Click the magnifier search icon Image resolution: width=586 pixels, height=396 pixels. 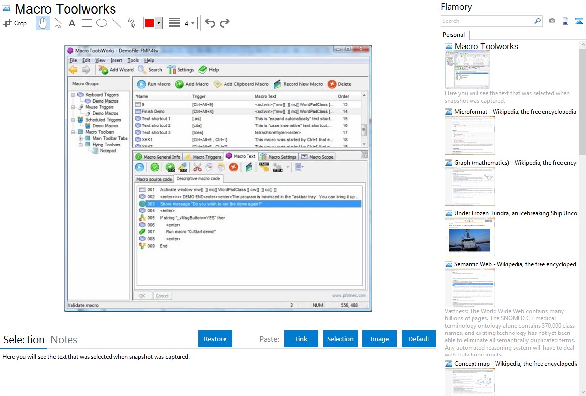pos(538,21)
